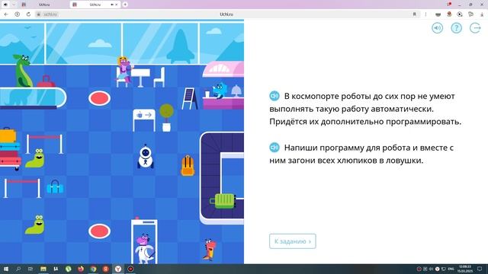This screenshot has width=488, height=274.
Task: Reload the page with the refresh icon
Action: pos(28,14)
